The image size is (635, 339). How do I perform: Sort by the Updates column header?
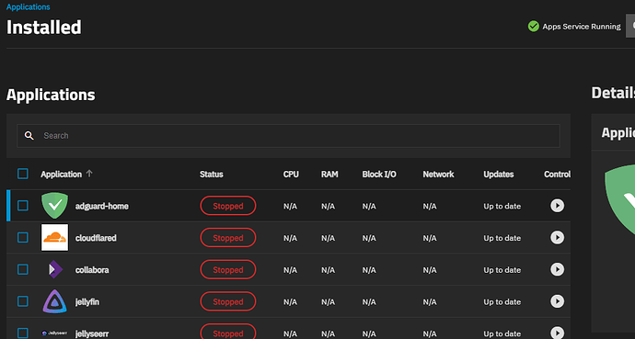click(499, 175)
